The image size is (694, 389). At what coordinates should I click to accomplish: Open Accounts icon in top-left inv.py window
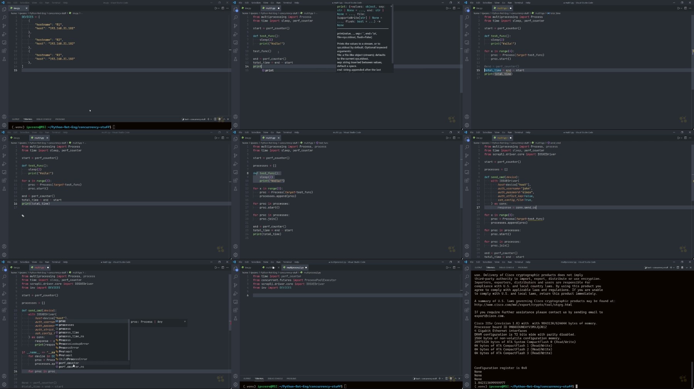tap(4, 117)
